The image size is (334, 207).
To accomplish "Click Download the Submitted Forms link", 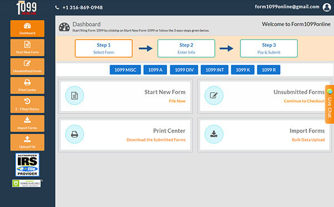I will (156, 140).
